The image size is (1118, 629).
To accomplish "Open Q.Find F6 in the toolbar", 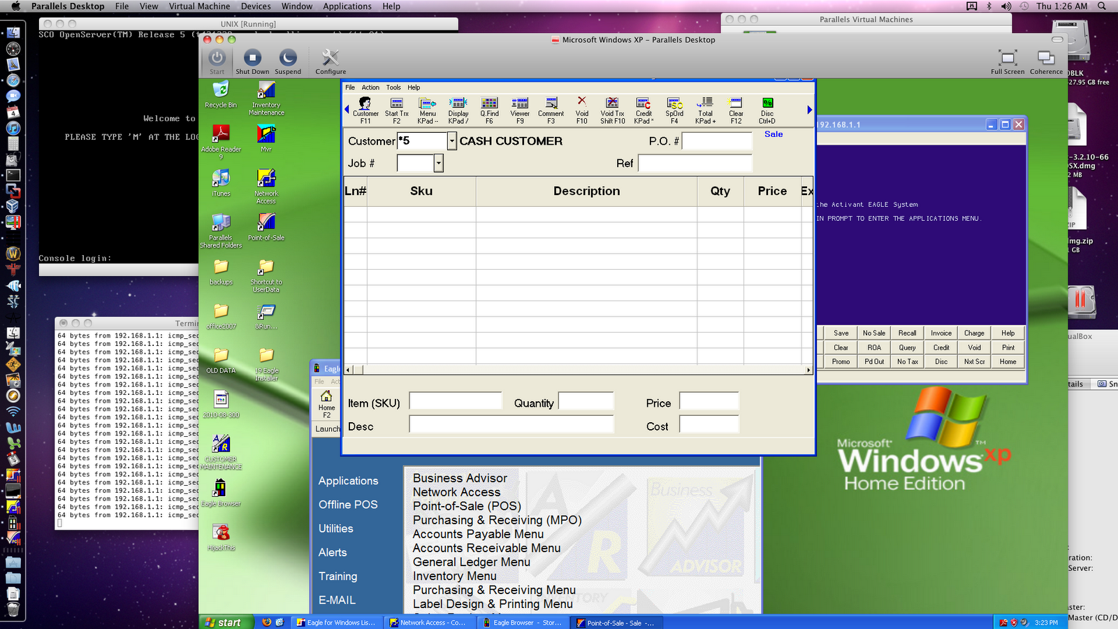I will tap(489, 110).
